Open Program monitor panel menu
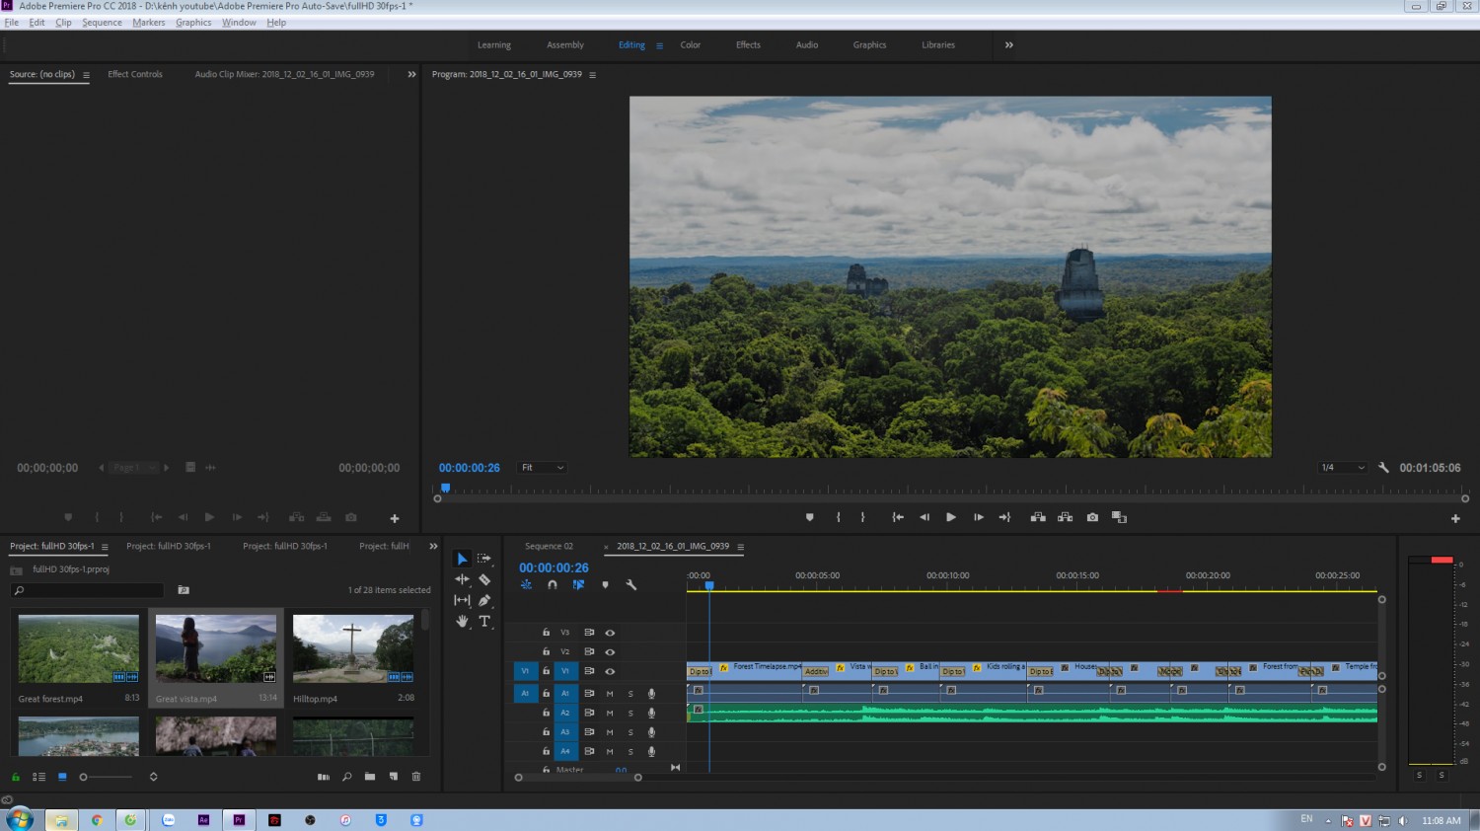Viewport: 1480px width, 831px height. 592,75
